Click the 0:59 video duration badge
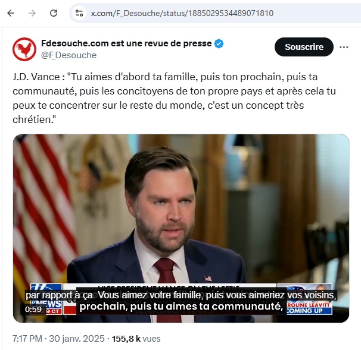Image resolution: width=361 pixels, height=350 pixels. tap(33, 309)
